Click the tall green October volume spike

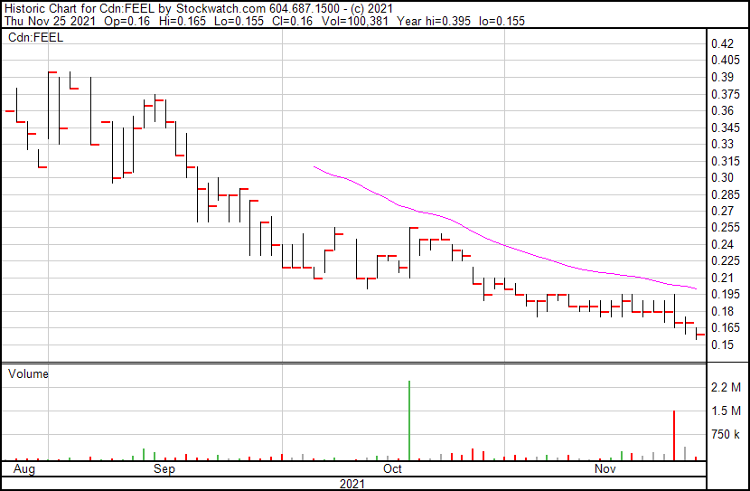coord(409,420)
